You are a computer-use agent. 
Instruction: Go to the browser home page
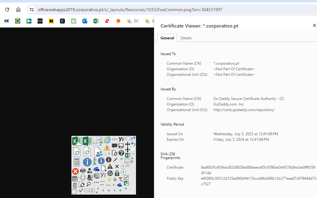[x=18, y=10]
